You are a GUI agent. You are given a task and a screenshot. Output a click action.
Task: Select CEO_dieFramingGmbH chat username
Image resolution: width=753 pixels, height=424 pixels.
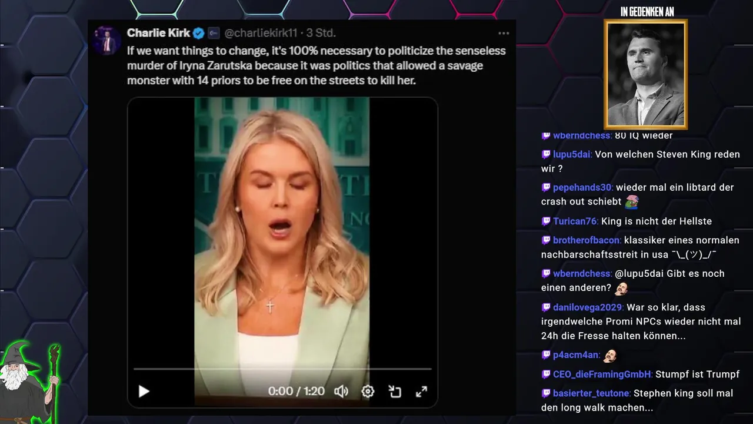602,374
